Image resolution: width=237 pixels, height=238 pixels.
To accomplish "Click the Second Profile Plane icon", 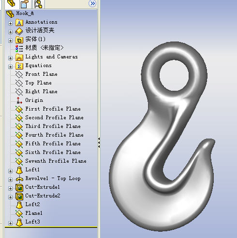I will tap(19, 118).
